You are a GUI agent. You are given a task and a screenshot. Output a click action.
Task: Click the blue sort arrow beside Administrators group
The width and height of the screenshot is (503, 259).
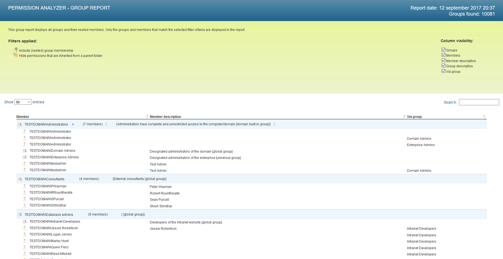pos(73,124)
